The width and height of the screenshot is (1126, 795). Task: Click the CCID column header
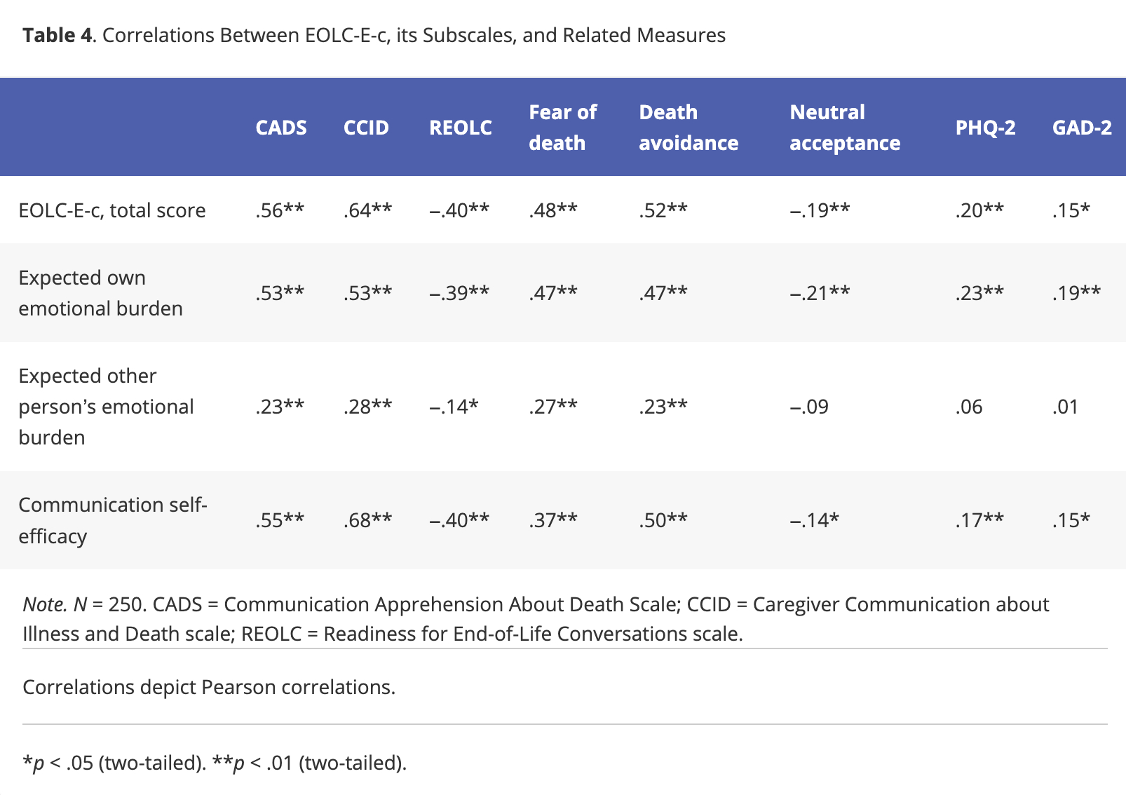click(x=366, y=128)
